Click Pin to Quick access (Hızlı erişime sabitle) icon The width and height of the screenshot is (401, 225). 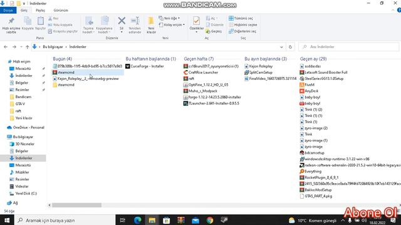pos(11,21)
